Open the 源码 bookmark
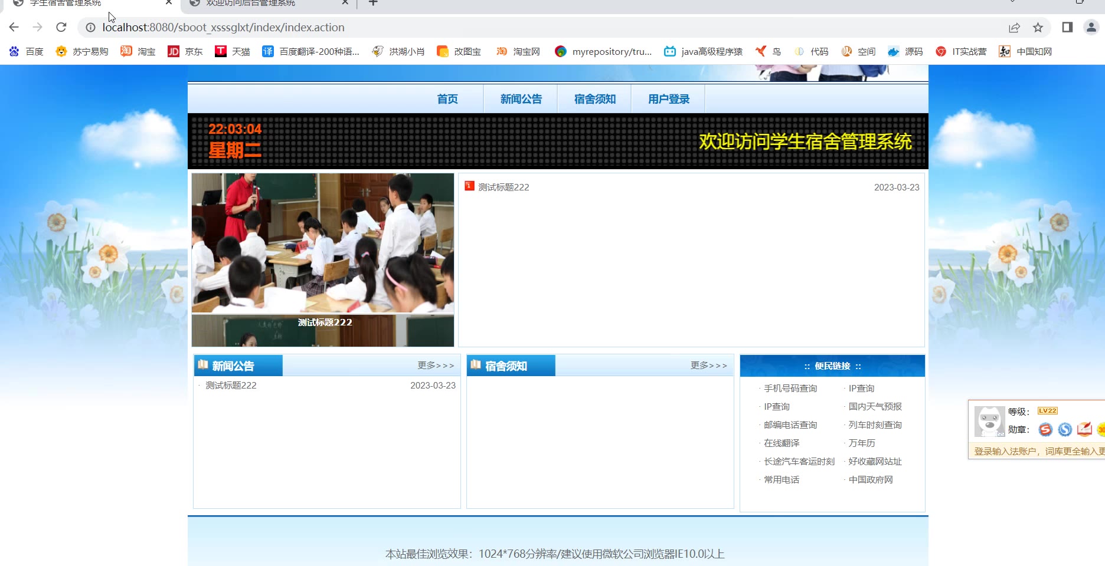 pos(905,51)
